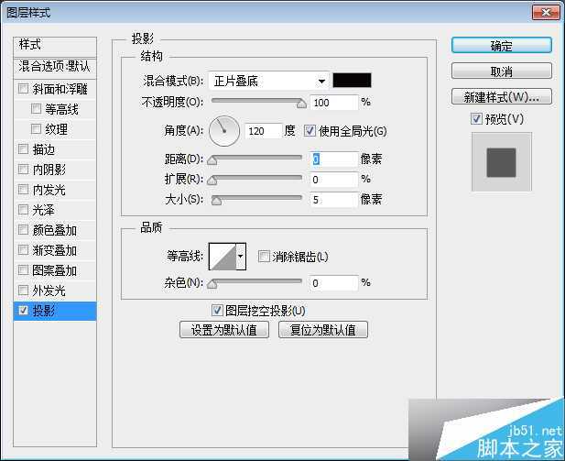The height and width of the screenshot is (461, 565).
Task: Select 混合选项:默认 in the list
Action: [x=55, y=66]
